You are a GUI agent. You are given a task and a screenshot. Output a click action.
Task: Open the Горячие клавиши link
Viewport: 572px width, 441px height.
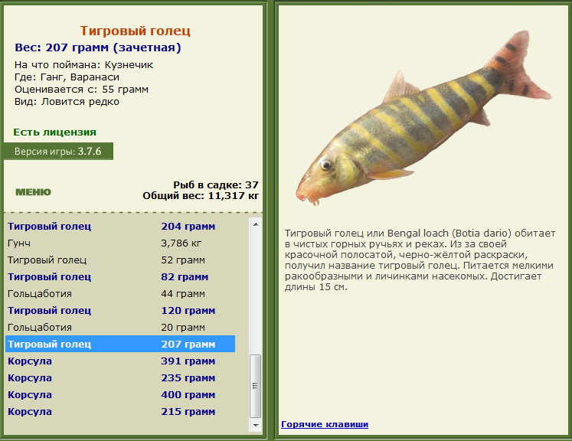[325, 424]
